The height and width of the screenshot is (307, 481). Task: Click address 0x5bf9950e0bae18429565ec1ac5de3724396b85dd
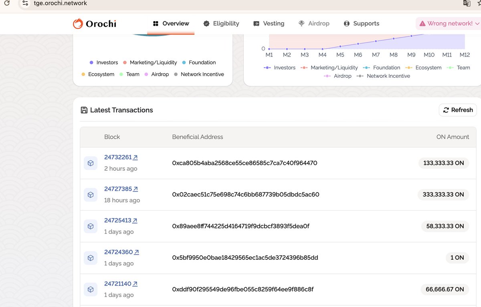pyautogui.click(x=245, y=258)
